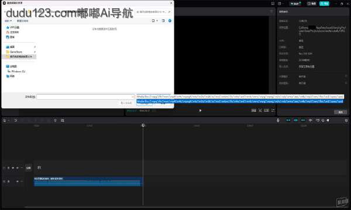
Task: Click the file name input field
Action: click(x=85, y=97)
